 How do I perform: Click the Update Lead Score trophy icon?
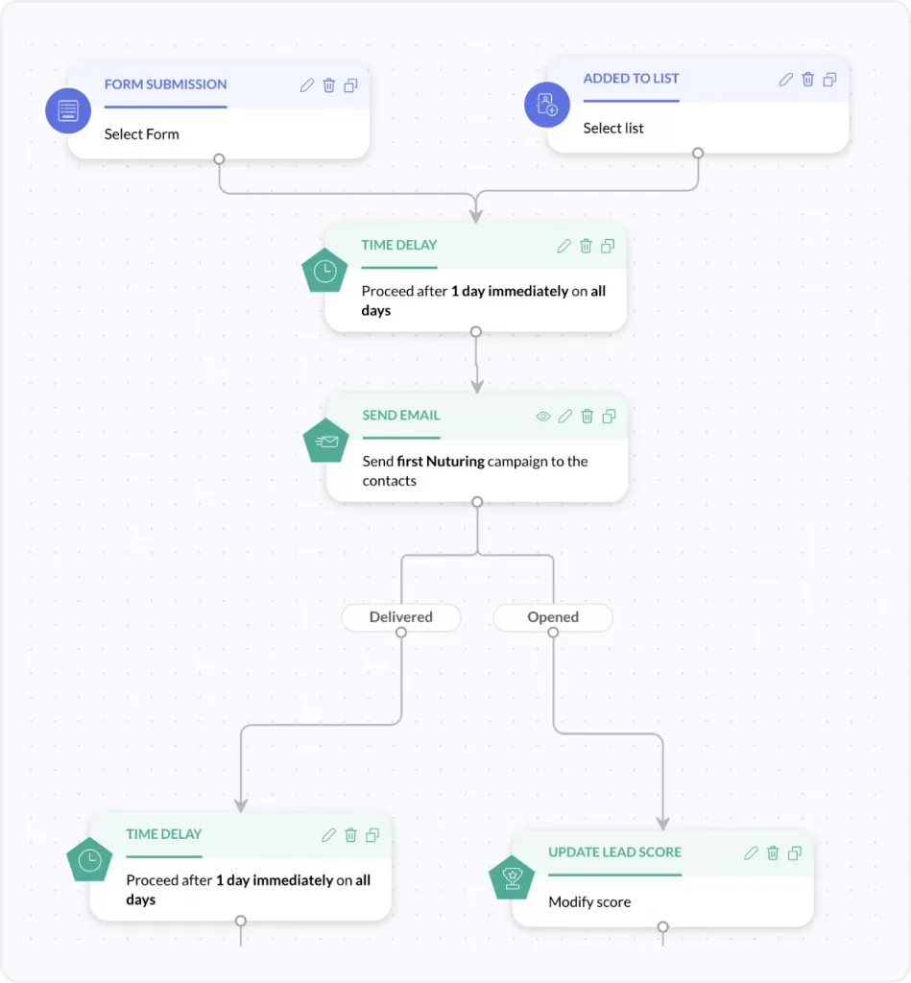tap(513, 876)
